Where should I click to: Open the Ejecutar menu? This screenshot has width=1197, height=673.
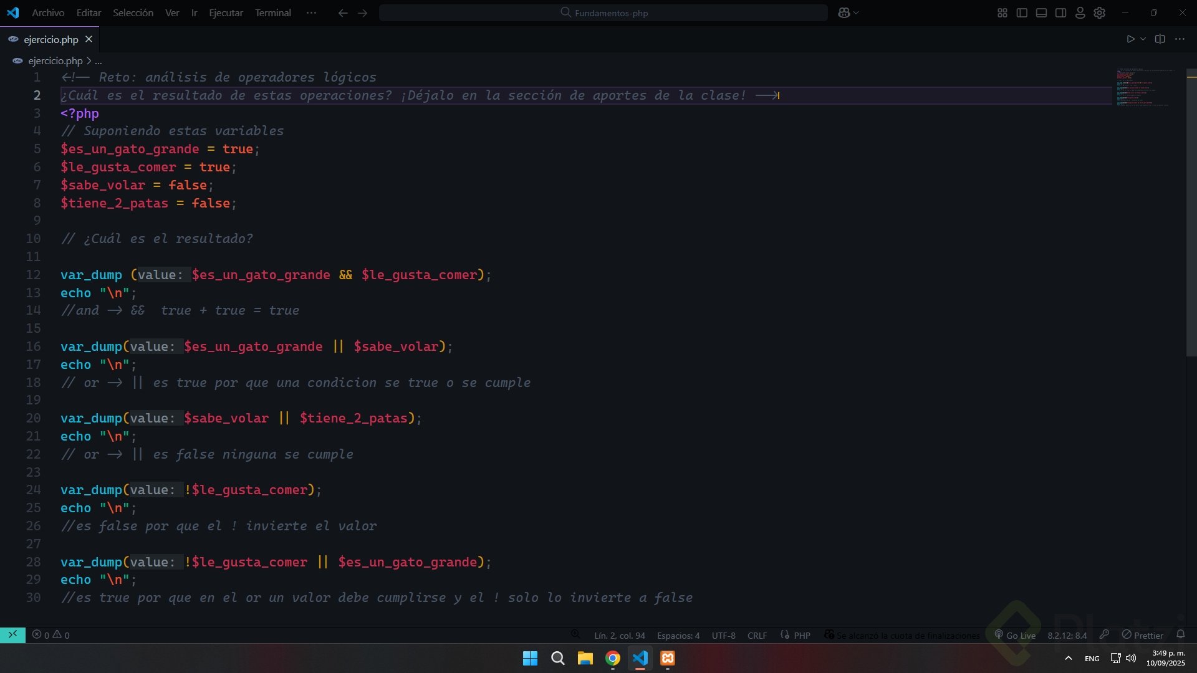[x=226, y=12]
